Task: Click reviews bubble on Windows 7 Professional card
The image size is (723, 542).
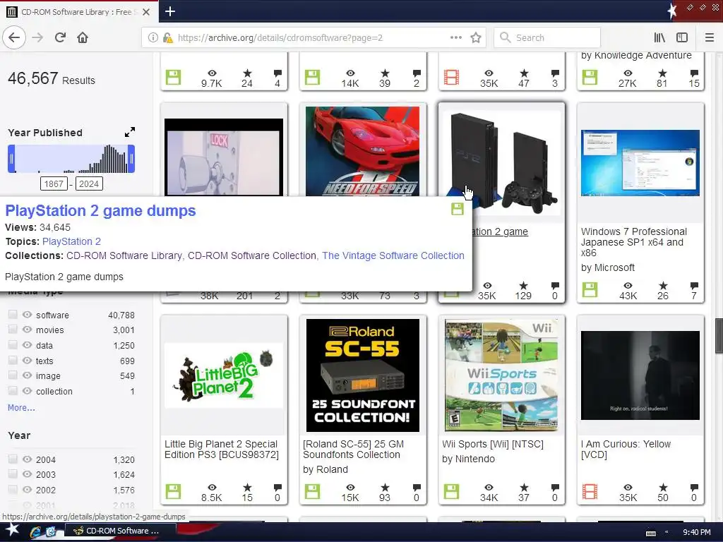Action: click(x=695, y=285)
